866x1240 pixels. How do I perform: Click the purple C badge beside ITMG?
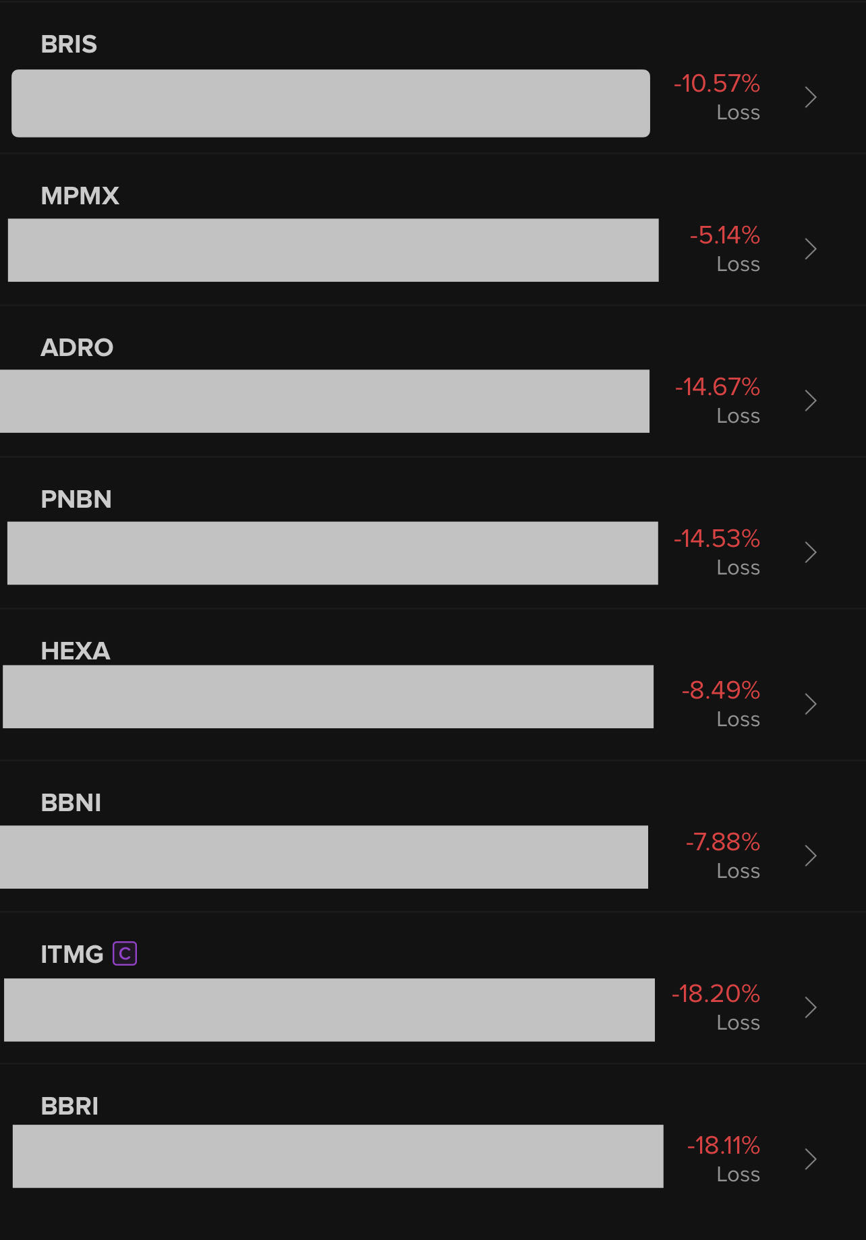pos(125,953)
